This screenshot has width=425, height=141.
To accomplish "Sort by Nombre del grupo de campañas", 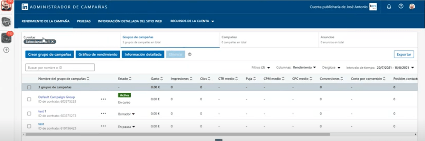I will pyautogui.click(x=64, y=79).
